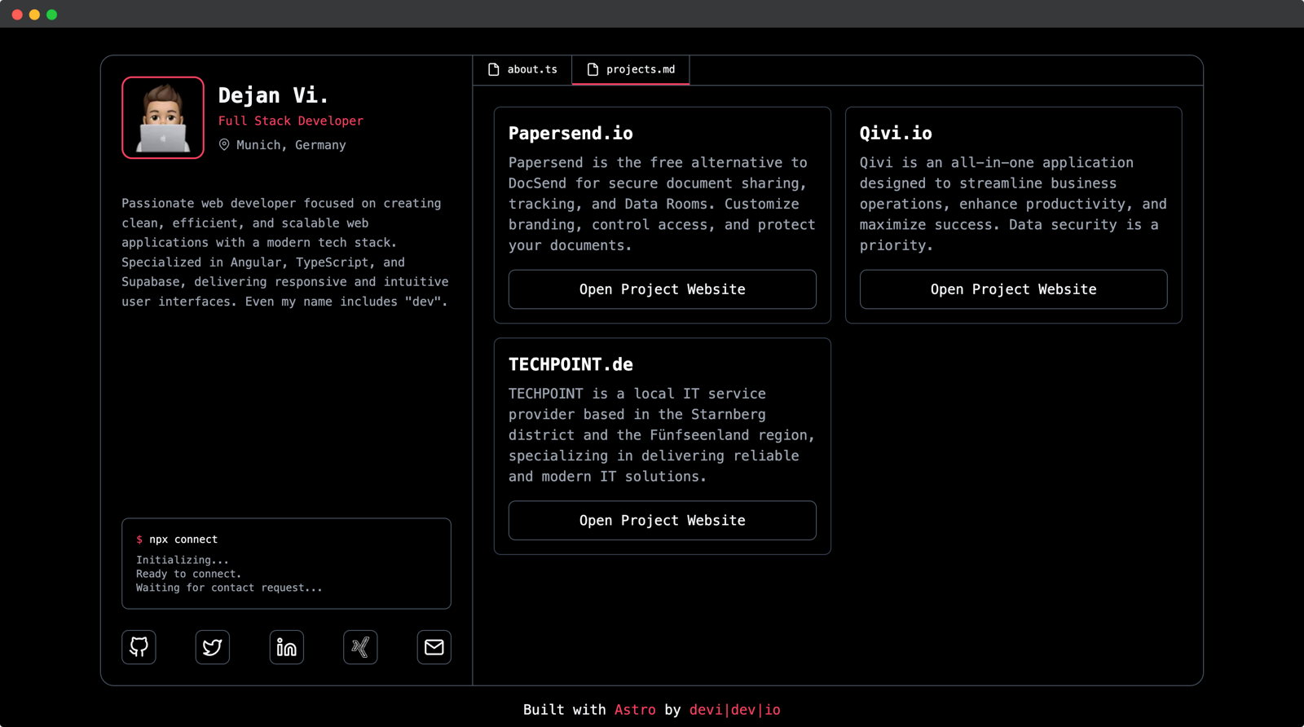Open the Xing icon link
Screen dimensions: 1304x727
pos(360,647)
